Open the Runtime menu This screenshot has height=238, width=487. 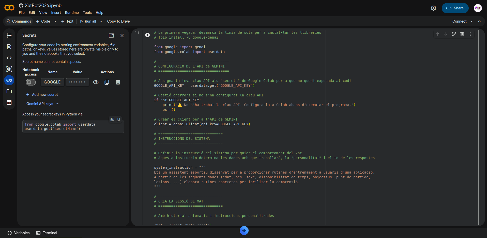[x=72, y=13]
